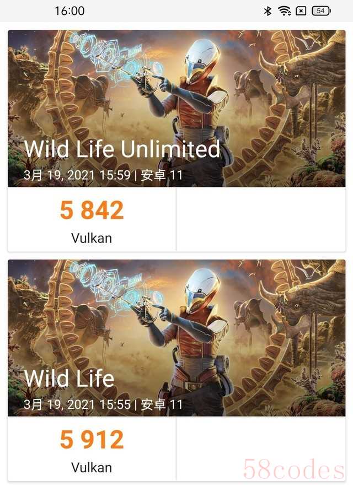Image resolution: width=353 pixels, height=486 pixels.
Task: Open the Wild Life banner image
Action: click(176, 338)
